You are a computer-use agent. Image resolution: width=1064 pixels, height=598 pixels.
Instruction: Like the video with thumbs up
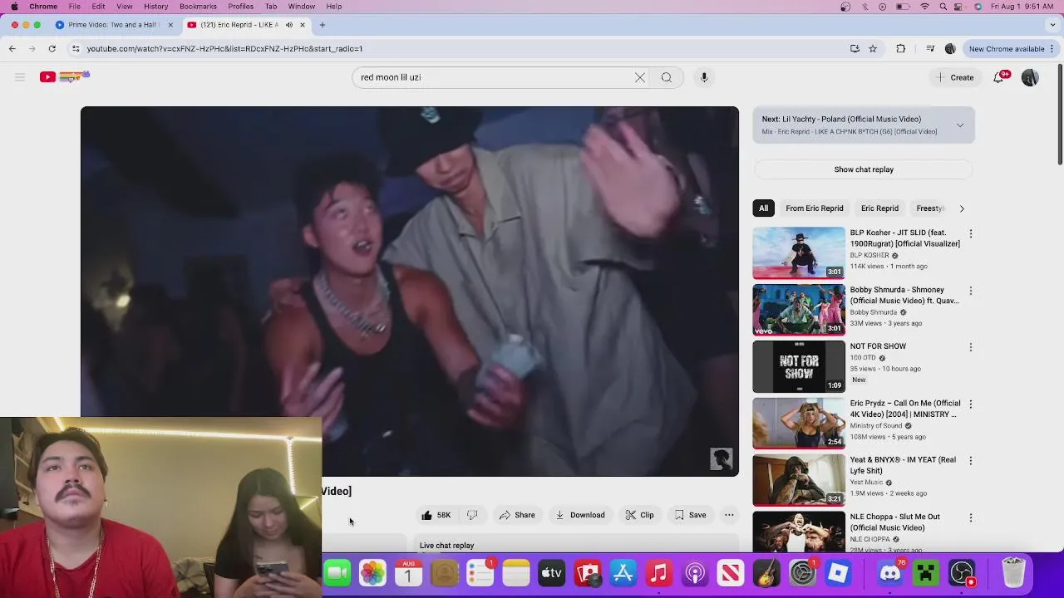436,515
